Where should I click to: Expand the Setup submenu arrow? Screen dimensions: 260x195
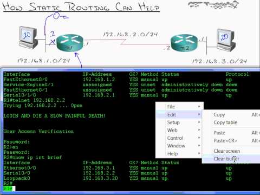(199, 122)
